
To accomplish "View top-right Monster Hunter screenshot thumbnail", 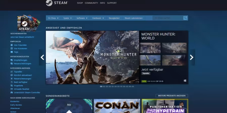I will pos(174,48).
